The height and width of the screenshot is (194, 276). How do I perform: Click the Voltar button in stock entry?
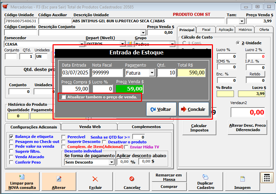[x=161, y=109]
